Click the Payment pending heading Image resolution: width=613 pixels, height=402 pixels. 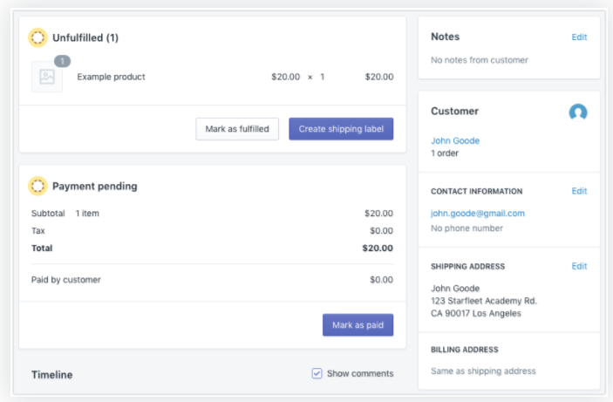[94, 186]
